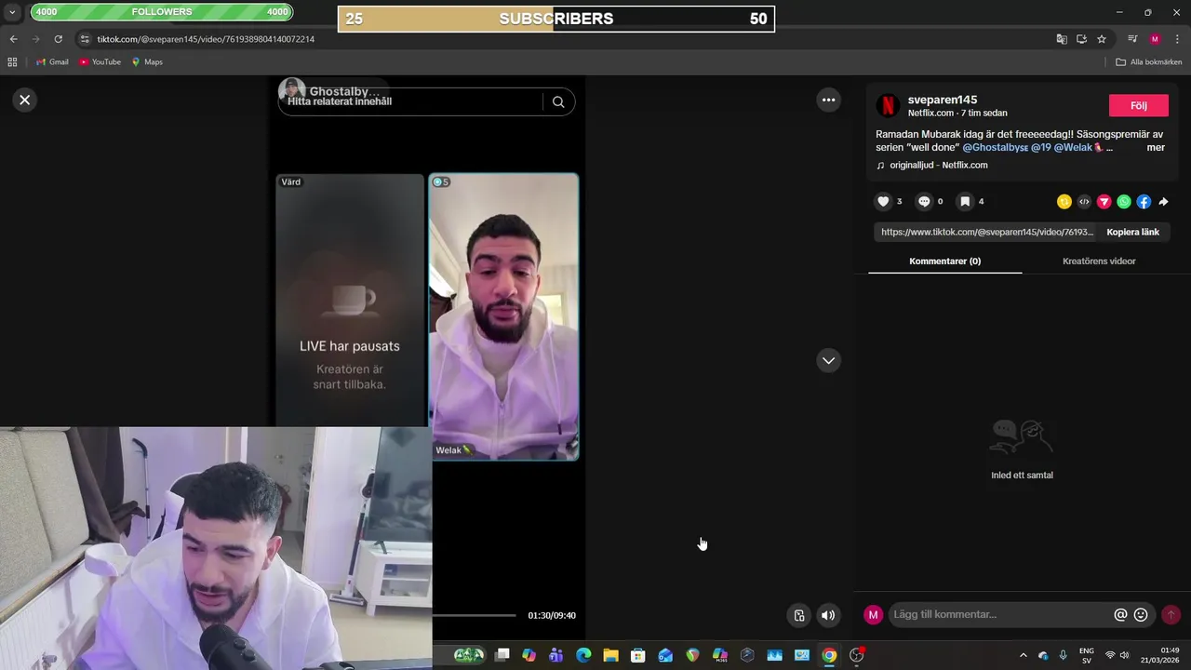The height and width of the screenshot is (670, 1191).
Task: Seek on the video progress bar
Action: [474, 615]
